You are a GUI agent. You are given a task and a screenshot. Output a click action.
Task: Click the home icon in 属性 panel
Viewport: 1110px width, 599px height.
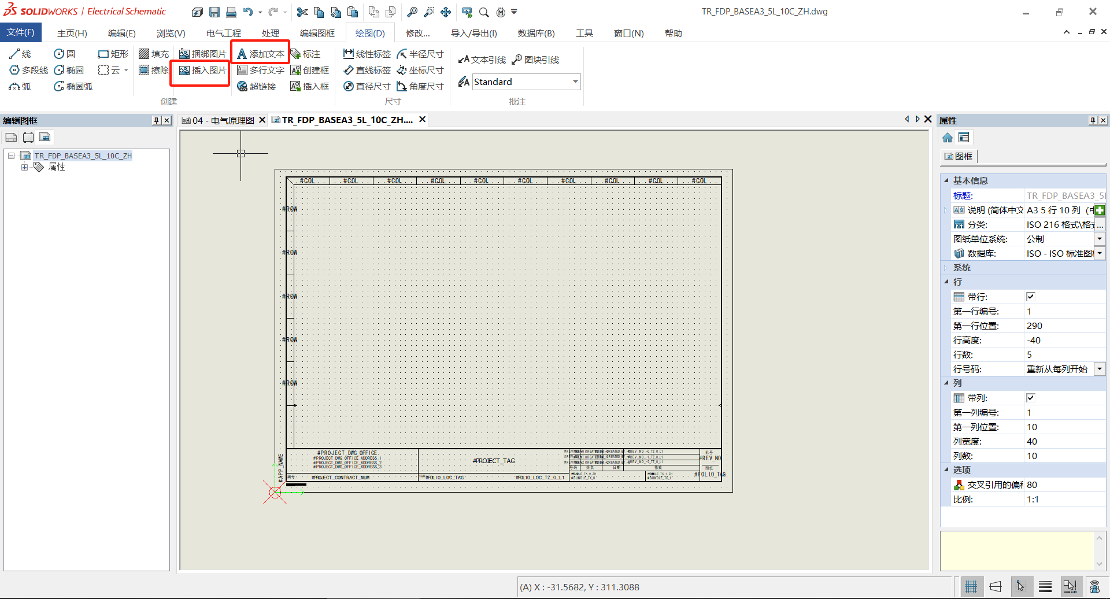pyautogui.click(x=948, y=138)
